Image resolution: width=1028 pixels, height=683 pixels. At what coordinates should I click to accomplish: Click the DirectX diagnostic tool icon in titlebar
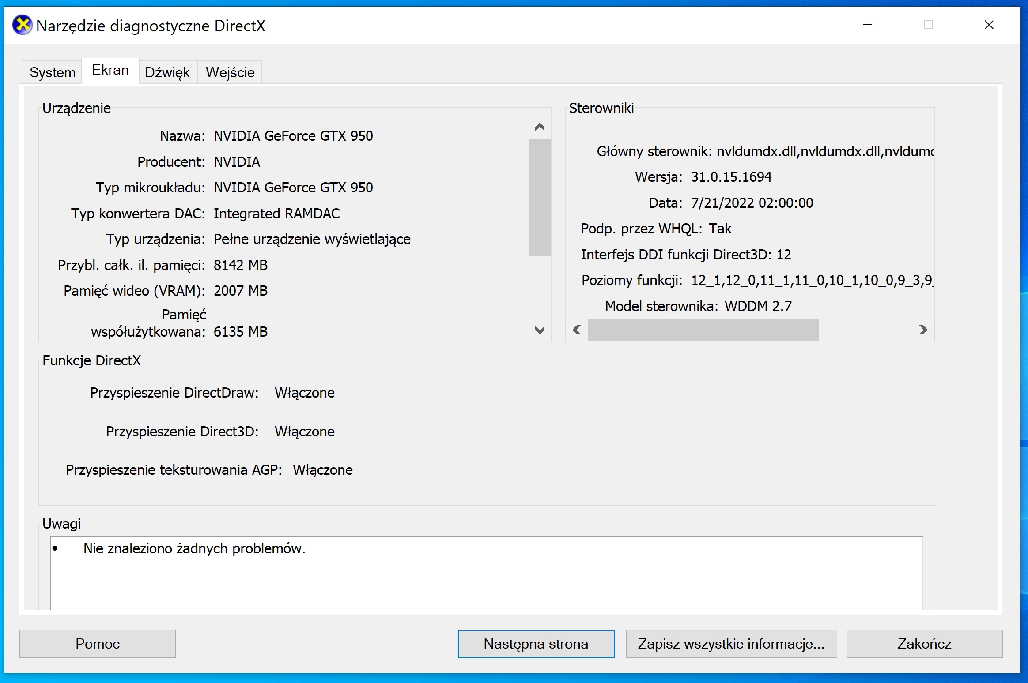(23, 25)
